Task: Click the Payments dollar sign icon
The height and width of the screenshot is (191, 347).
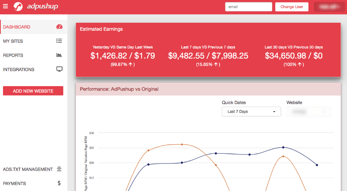Action: [x=59, y=184]
